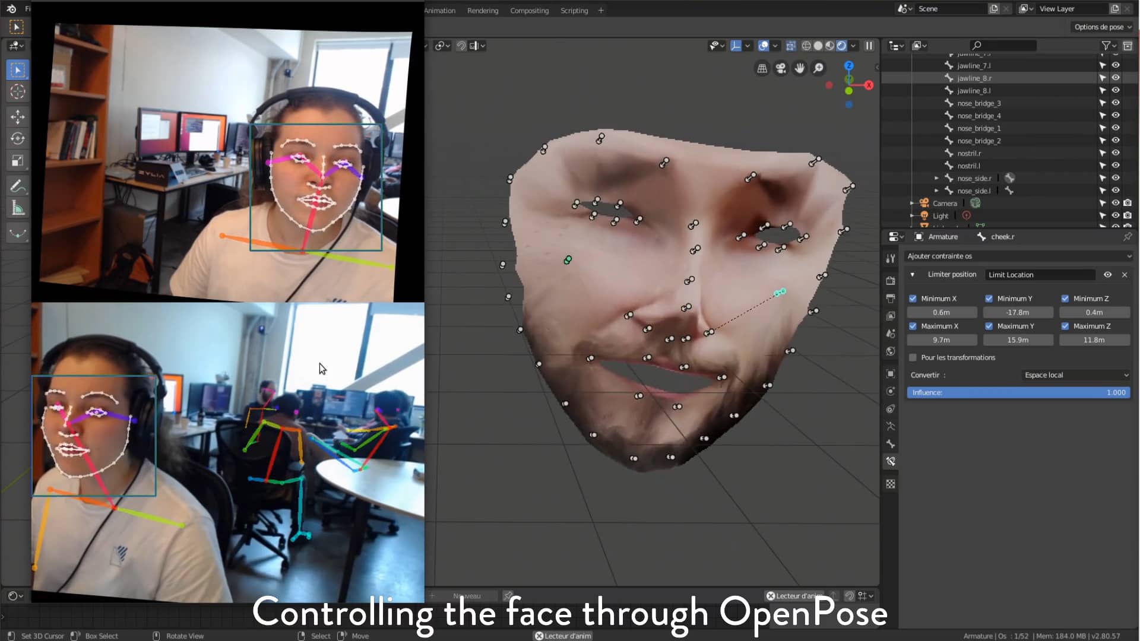Expand the nose_side.r tree item

click(937, 178)
